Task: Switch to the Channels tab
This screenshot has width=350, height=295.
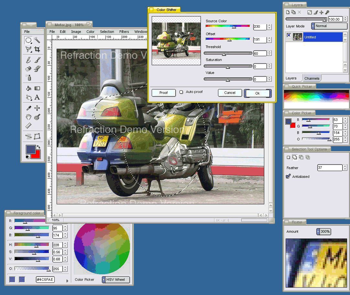Action: [312, 78]
